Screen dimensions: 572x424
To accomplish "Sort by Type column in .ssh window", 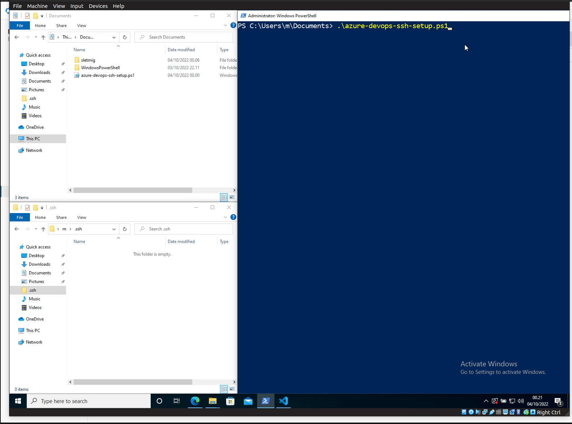I will [x=224, y=242].
